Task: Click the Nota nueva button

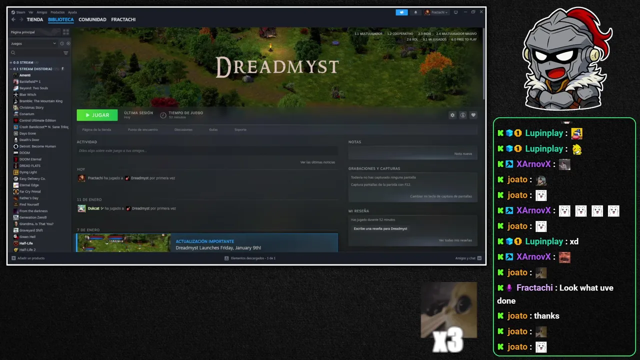Action: 463,153
